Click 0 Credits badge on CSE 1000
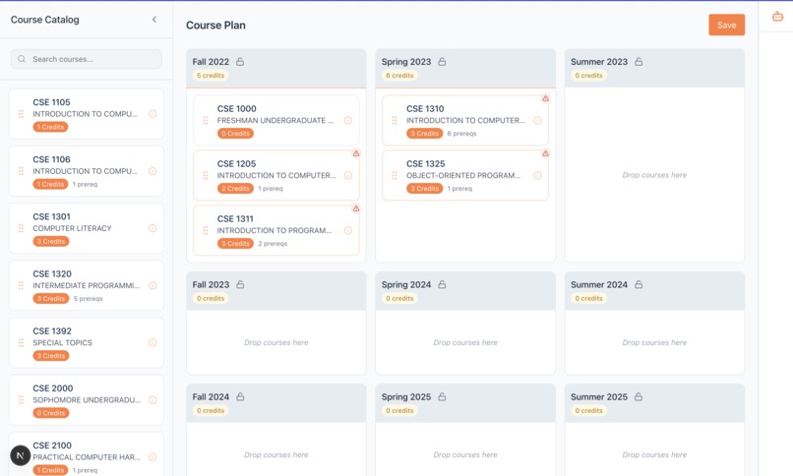Viewport: 793px width, 476px height. pos(236,134)
